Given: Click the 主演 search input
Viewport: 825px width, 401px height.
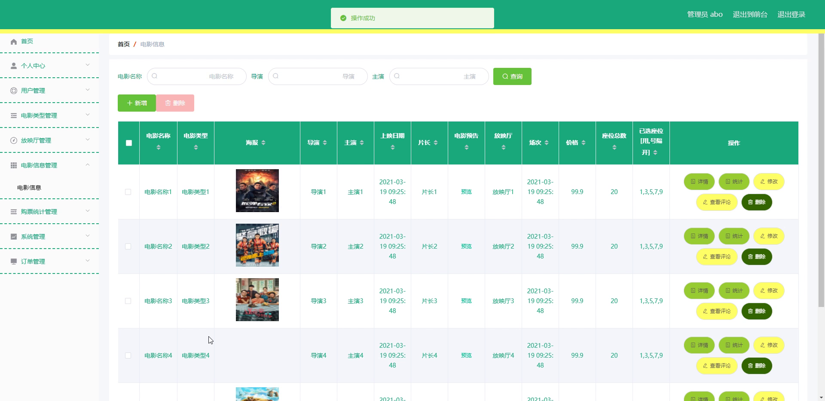Looking at the screenshot, I should [x=439, y=76].
